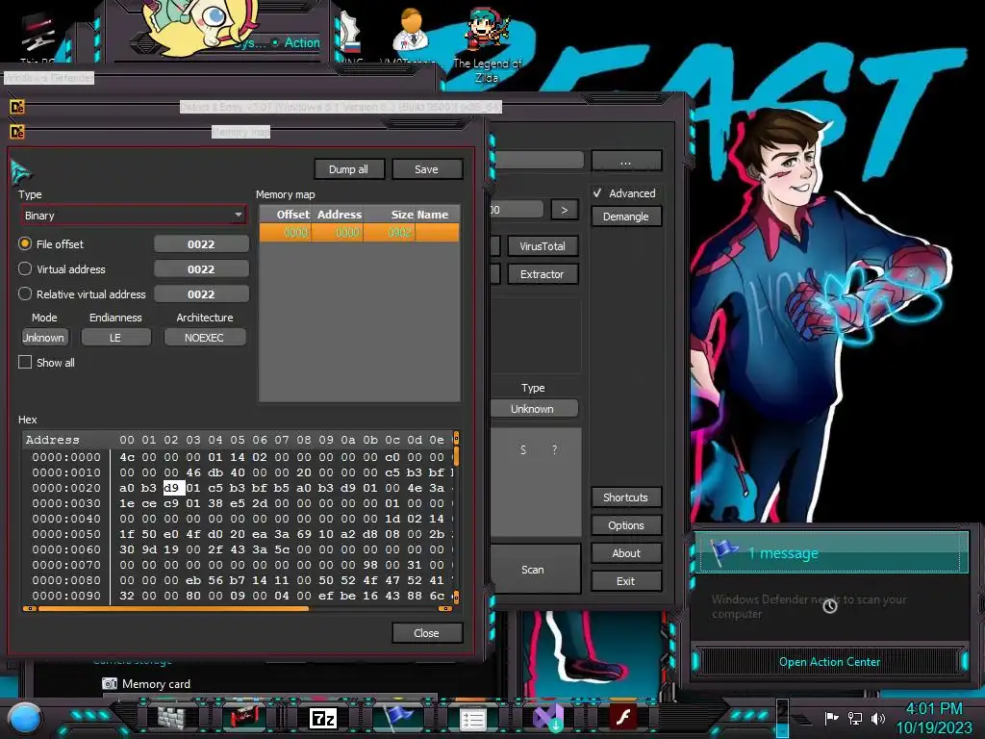Viewport: 985px width, 739px height.
Task: Open the blue flag Action Center taskbar icon
Action: [x=397, y=716]
